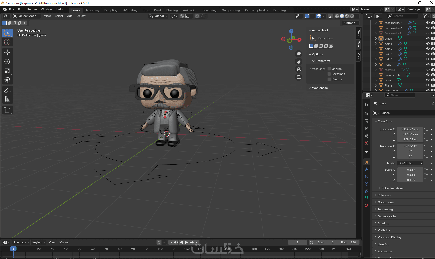
Task: Activate the Transform tool
Action: 7,80
